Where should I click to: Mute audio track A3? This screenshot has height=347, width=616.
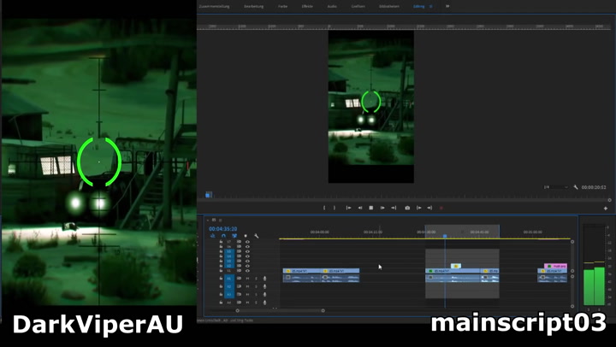pyautogui.click(x=247, y=294)
